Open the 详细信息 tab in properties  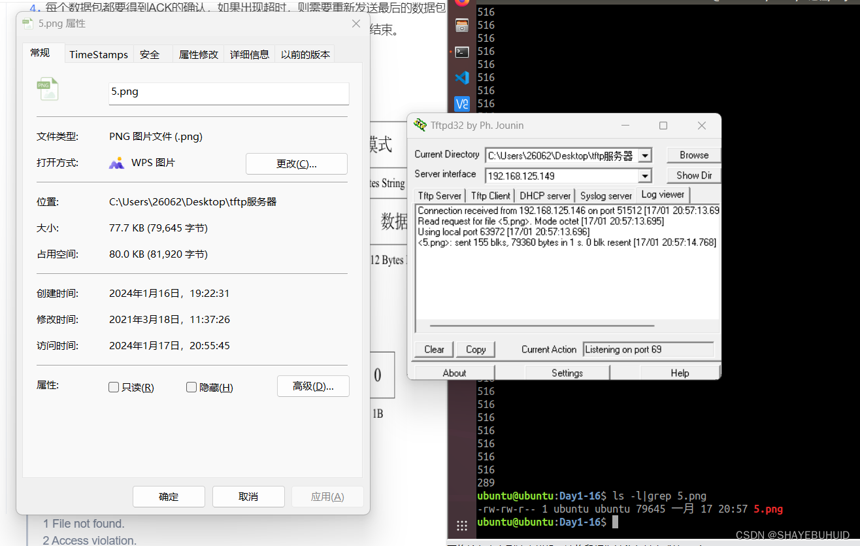pyautogui.click(x=250, y=54)
